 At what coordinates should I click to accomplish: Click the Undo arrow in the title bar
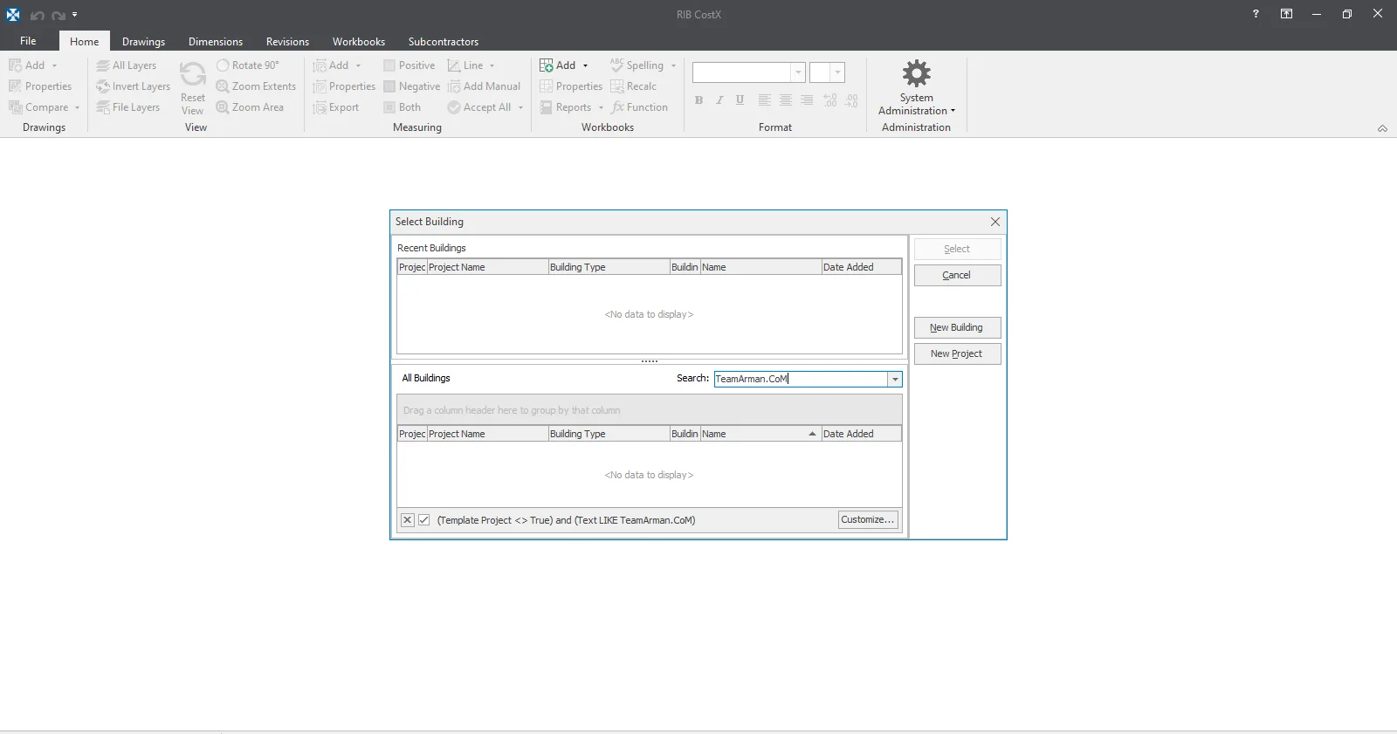pyautogui.click(x=37, y=15)
